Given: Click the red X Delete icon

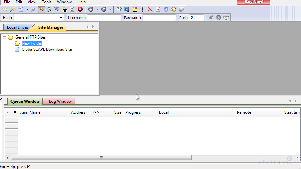Looking at the screenshot, I should click(150, 9).
